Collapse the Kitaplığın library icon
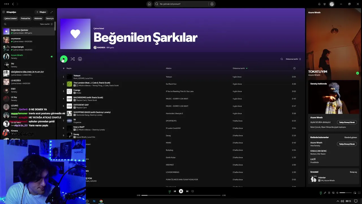Image resolution: width=362 pixels, height=204 pixels. point(4,12)
